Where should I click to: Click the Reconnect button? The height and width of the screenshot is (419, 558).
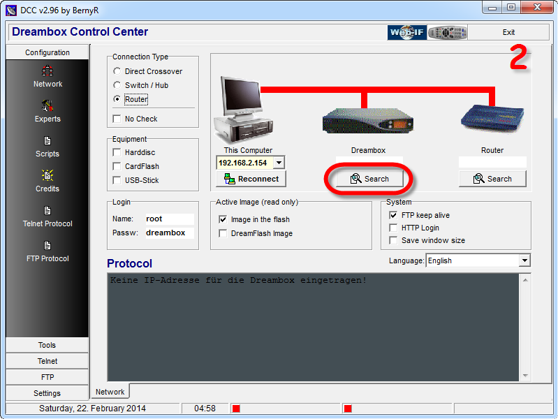(x=251, y=179)
